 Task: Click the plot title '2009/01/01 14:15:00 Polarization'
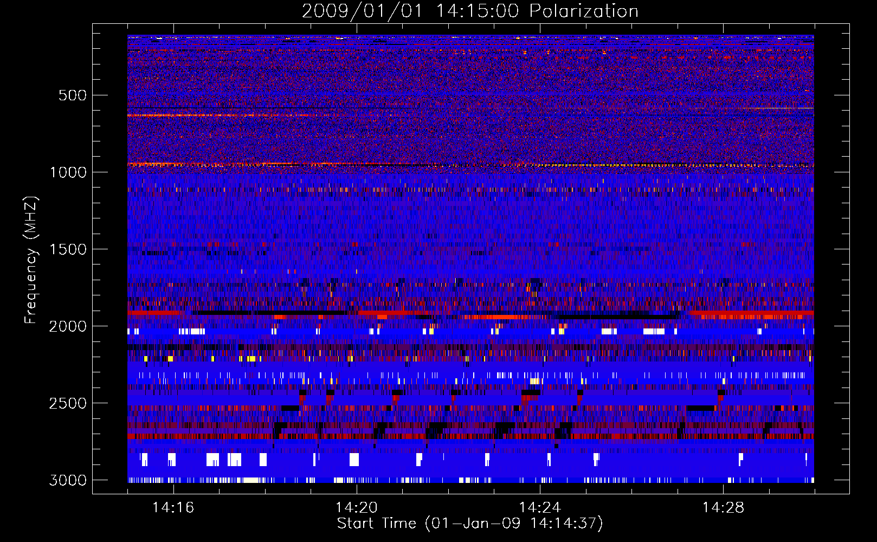(470, 11)
